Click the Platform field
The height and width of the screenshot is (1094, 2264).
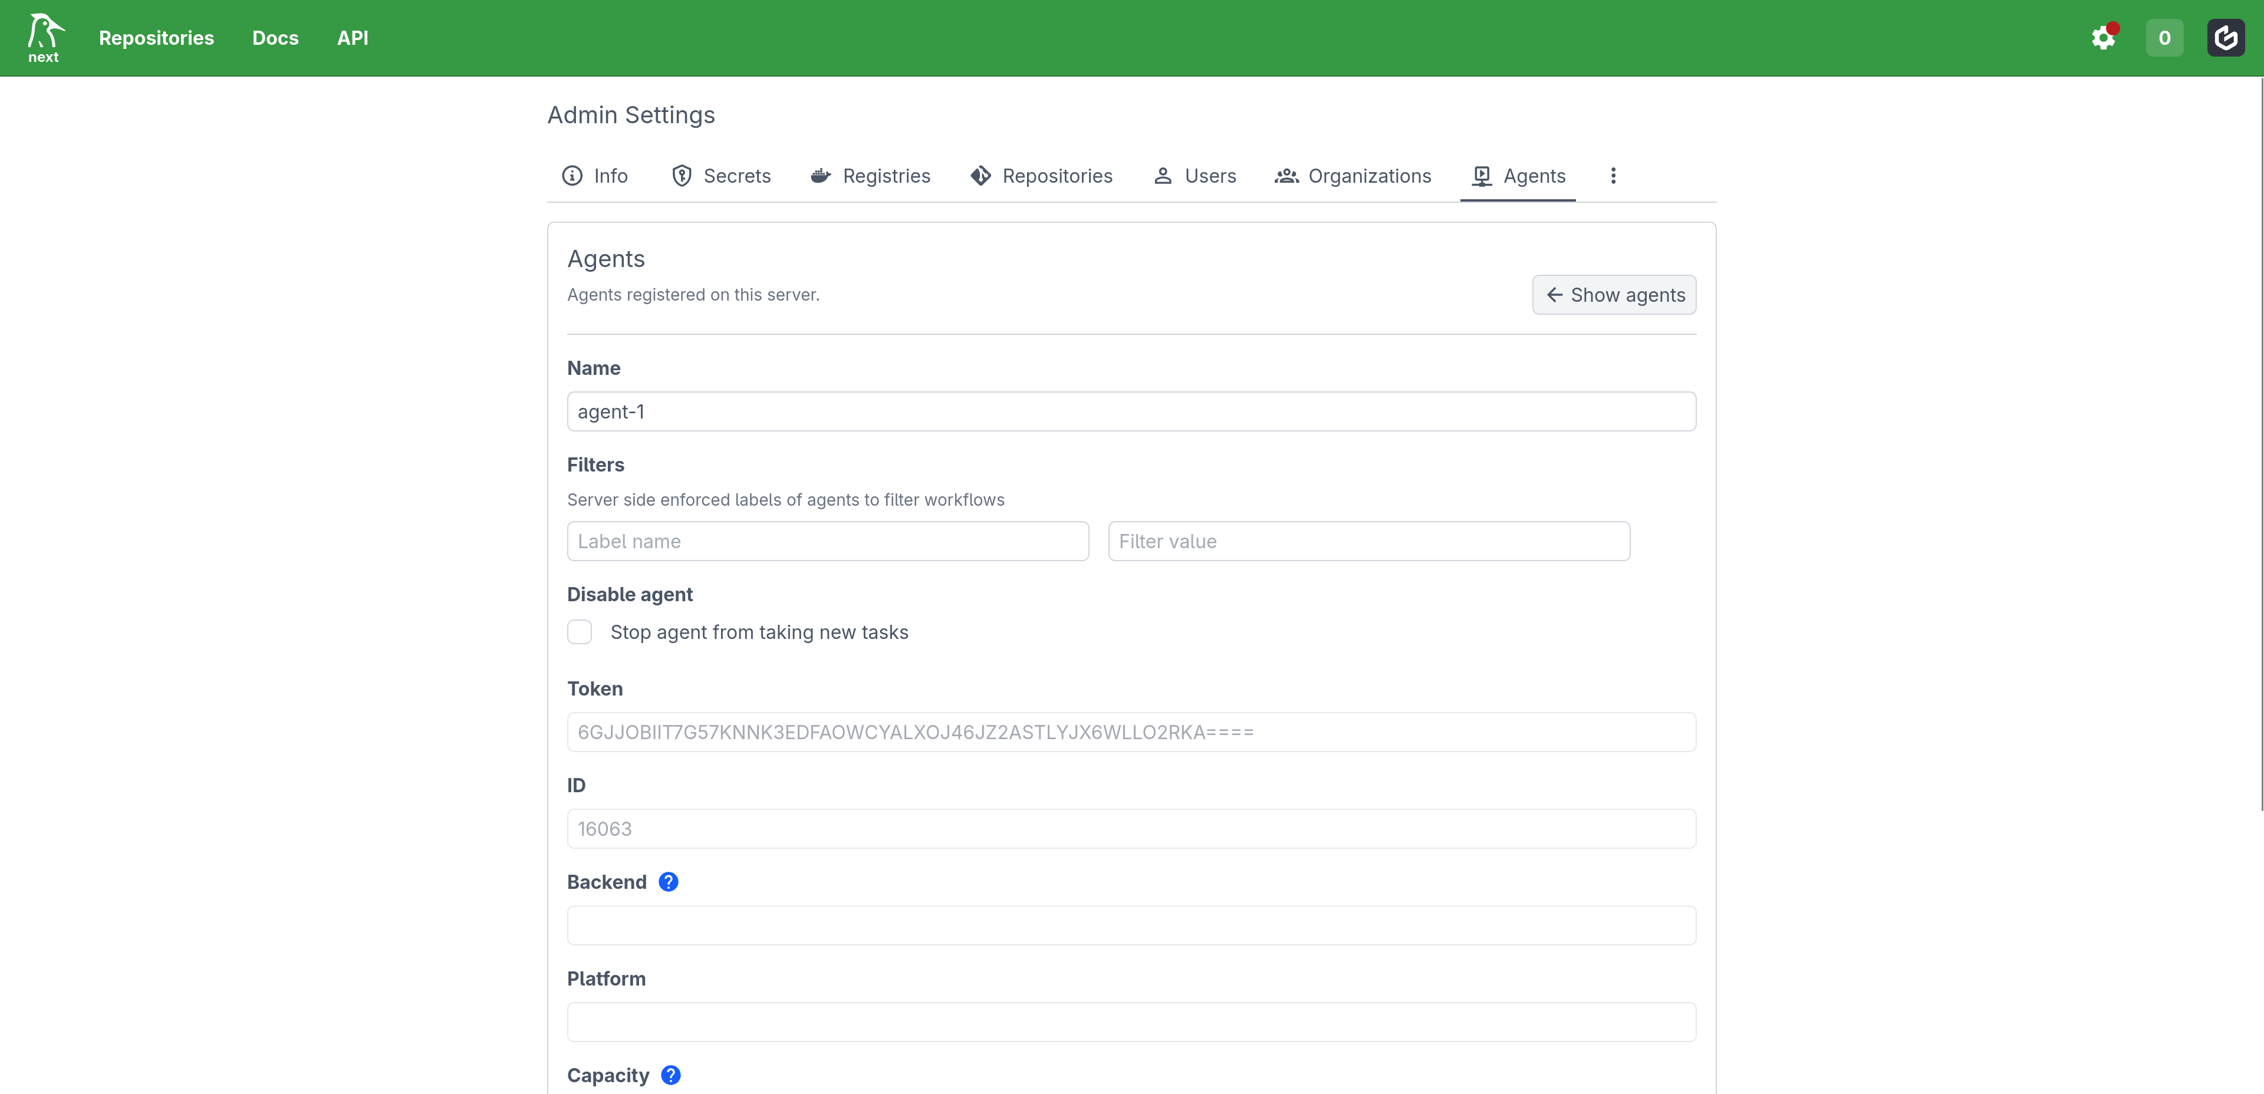tap(1131, 1022)
